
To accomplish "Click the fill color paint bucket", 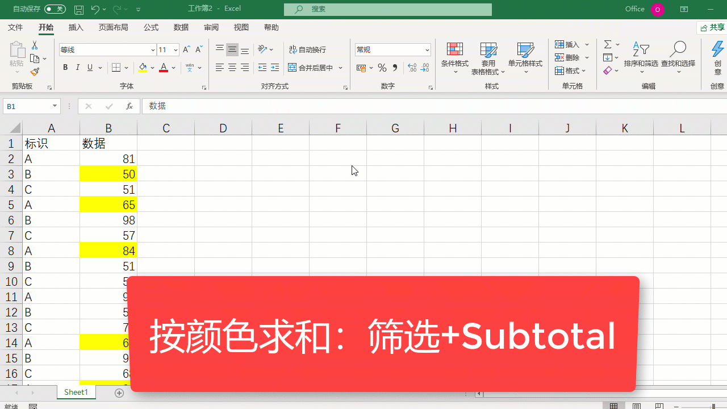I will pyautogui.click(x=143, y=68).
